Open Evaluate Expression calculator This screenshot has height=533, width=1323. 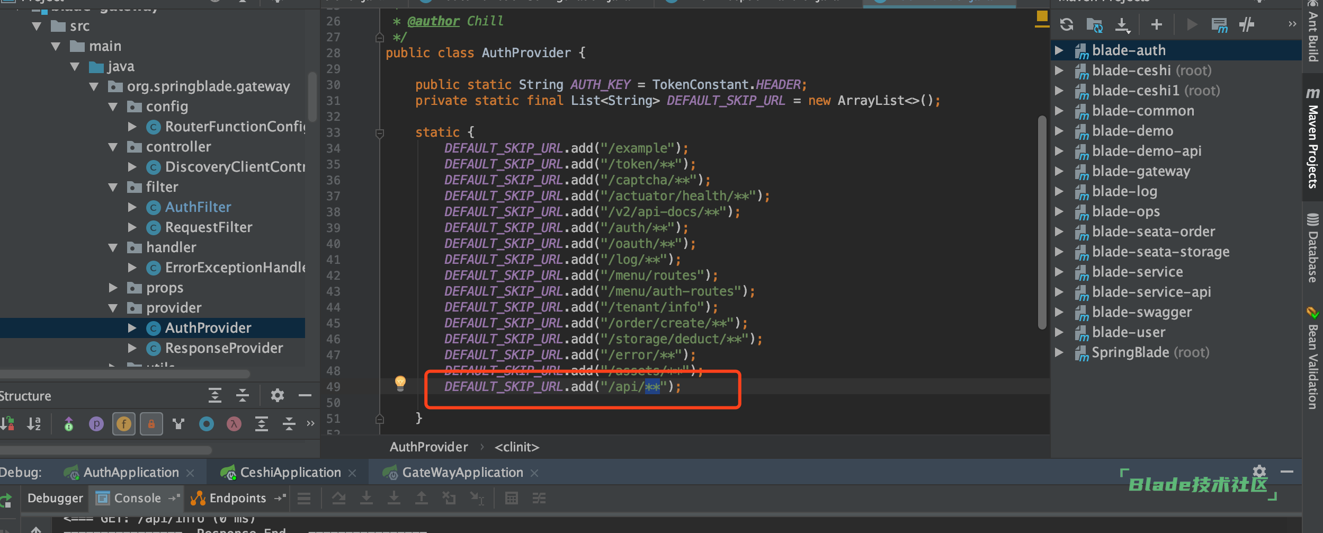point(512,498)
